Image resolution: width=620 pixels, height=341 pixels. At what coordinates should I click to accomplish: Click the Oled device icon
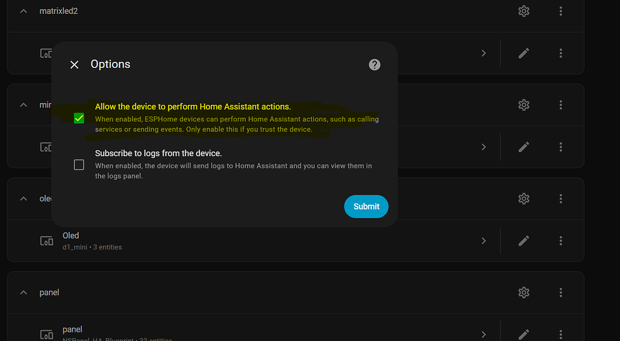click(46, 240)
